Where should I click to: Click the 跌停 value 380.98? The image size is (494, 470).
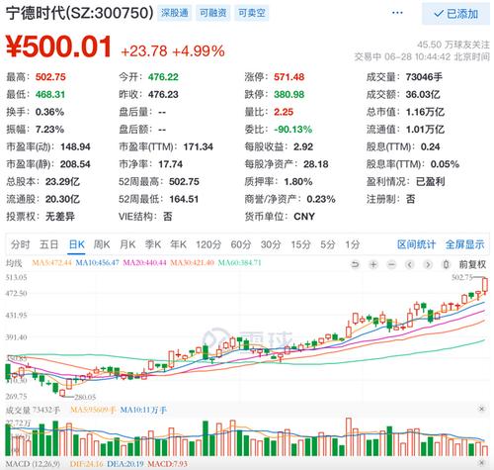[289, 95]
